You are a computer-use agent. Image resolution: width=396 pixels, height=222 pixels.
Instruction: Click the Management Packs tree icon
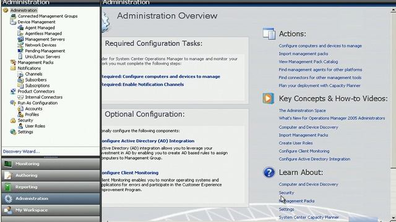point(13,62)
